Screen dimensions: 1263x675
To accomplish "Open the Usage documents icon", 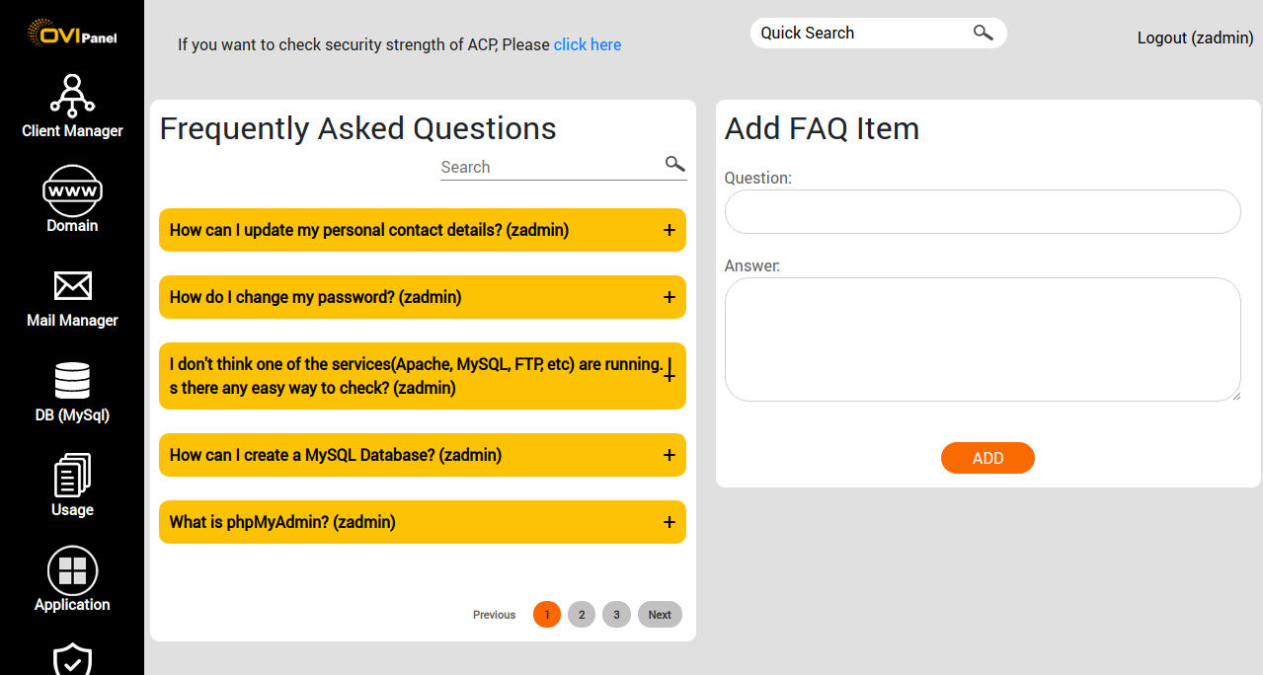I will 72,475.
